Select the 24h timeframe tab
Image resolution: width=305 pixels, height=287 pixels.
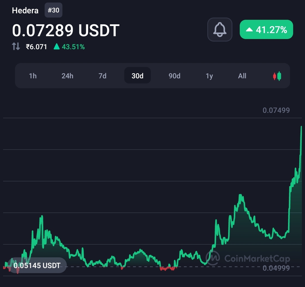coord(67,76)
